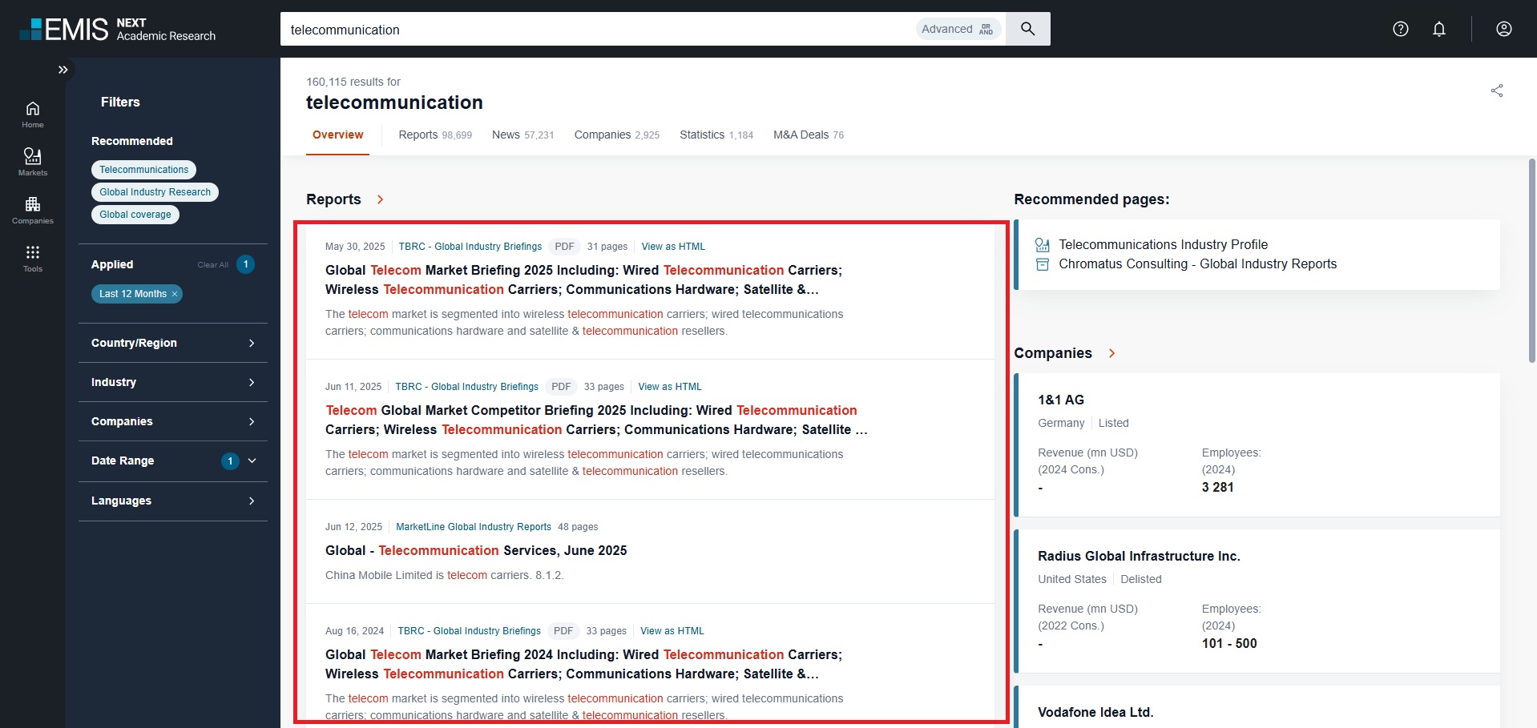This screenshot has width=1537, height=728.
Task: Click in the telecommunication search field
Action: point(593,30)
